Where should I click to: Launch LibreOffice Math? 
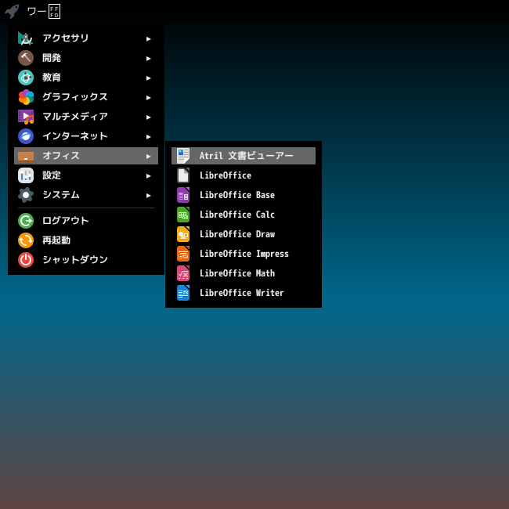(x=244, y=273)
